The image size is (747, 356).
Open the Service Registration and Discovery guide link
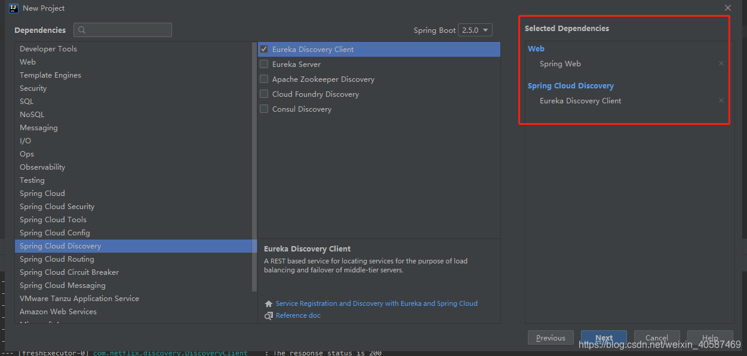click(377, 303)
